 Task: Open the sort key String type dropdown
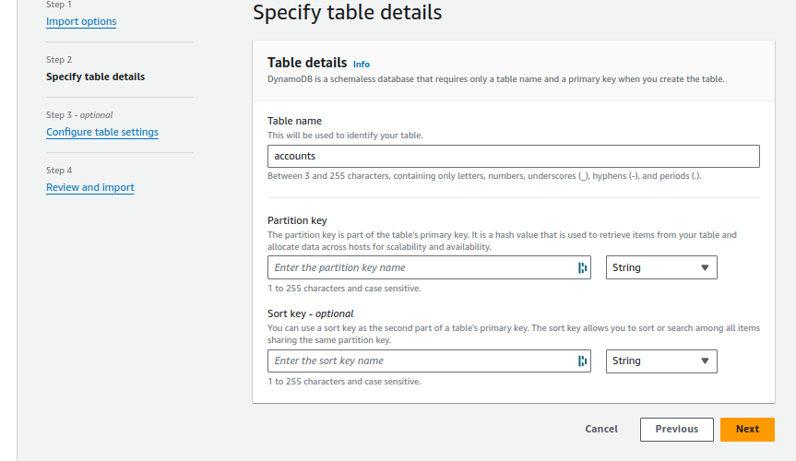point(661,361)
